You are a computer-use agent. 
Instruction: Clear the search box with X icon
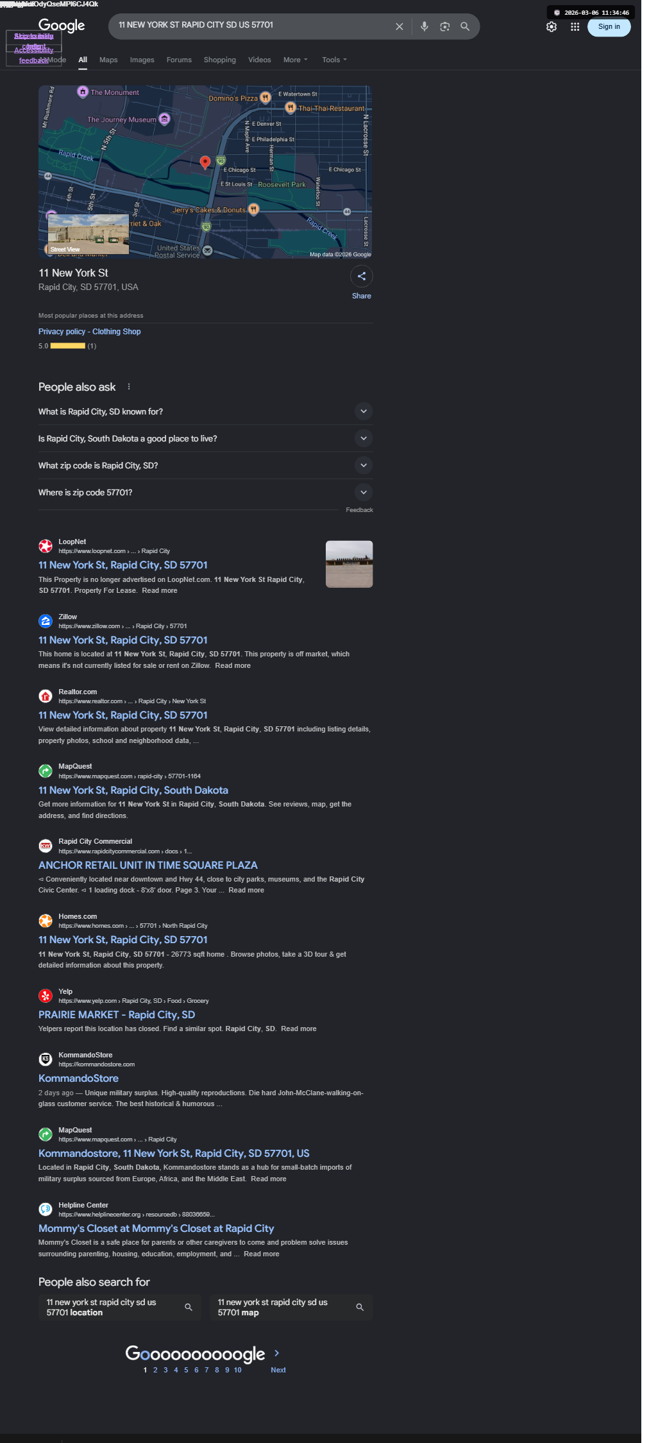(399, 26)
